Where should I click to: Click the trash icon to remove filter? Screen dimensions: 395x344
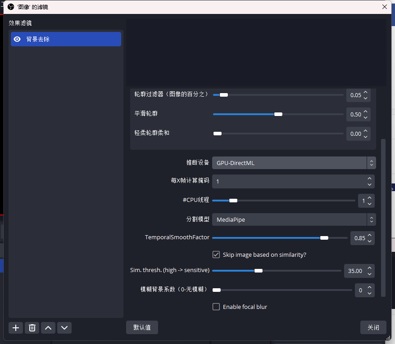(32, 328)
